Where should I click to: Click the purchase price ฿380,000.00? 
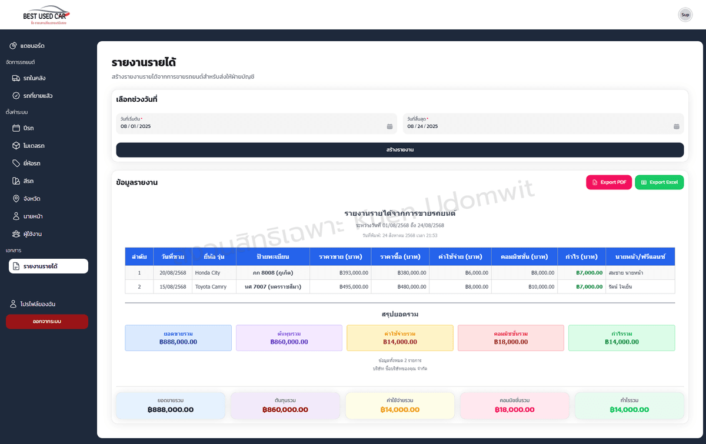click(x=412, y=273)
